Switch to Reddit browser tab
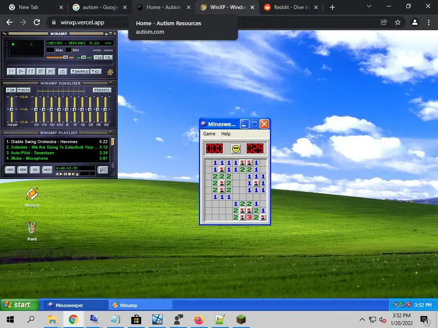438x328 pixels. (x=290, y=7)
